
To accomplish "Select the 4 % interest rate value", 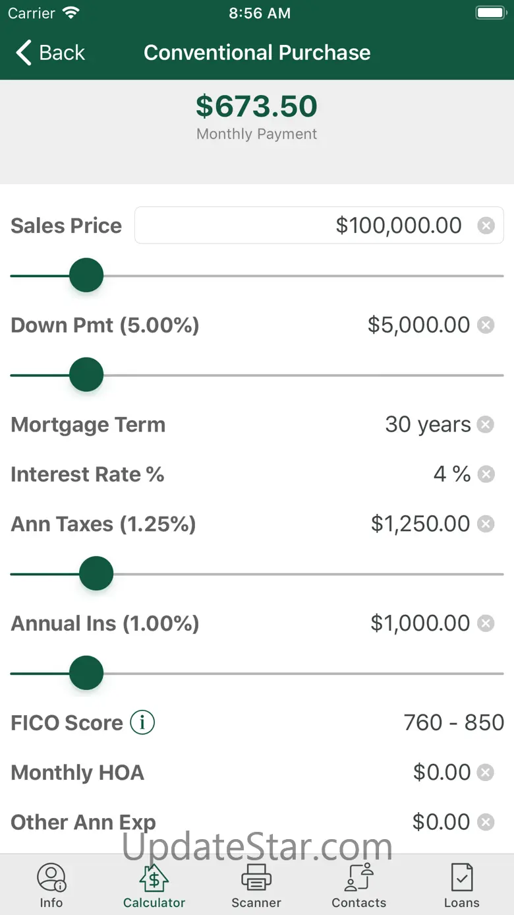I will click(452, 474).
